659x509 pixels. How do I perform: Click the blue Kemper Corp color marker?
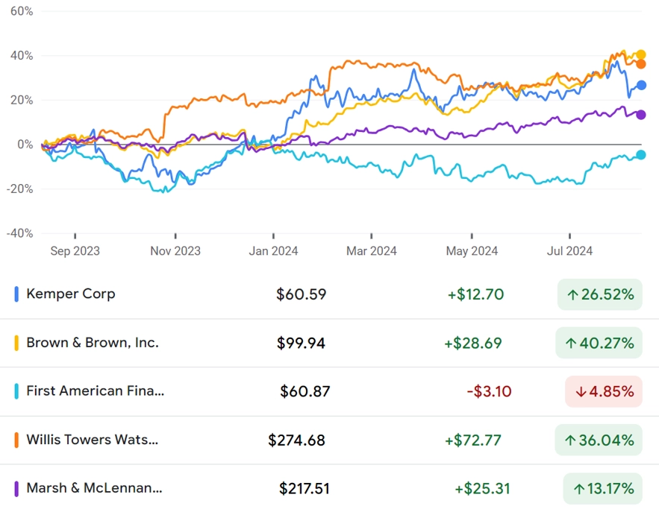16,294
